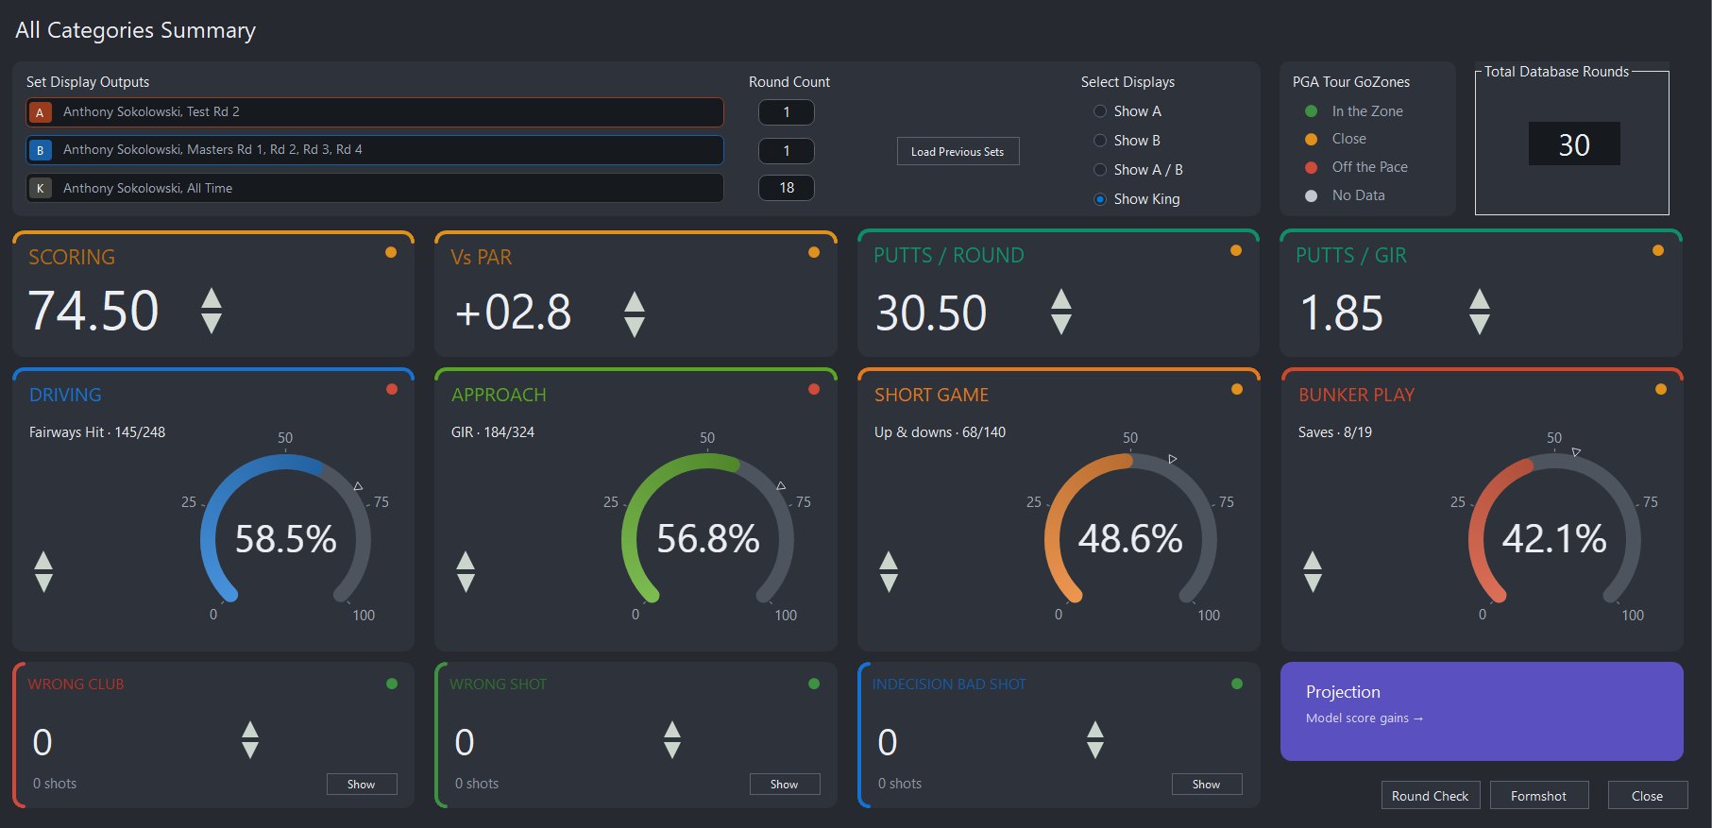
Task: Click the Round Count field for set A
Action: pyautogui.click(x=787, y=112)
